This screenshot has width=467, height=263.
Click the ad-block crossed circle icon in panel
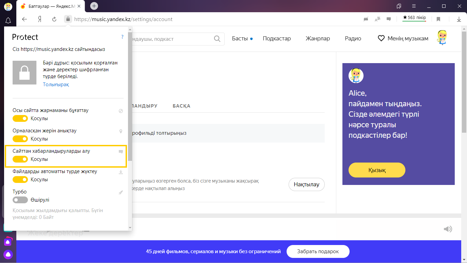tap(121, 111)
